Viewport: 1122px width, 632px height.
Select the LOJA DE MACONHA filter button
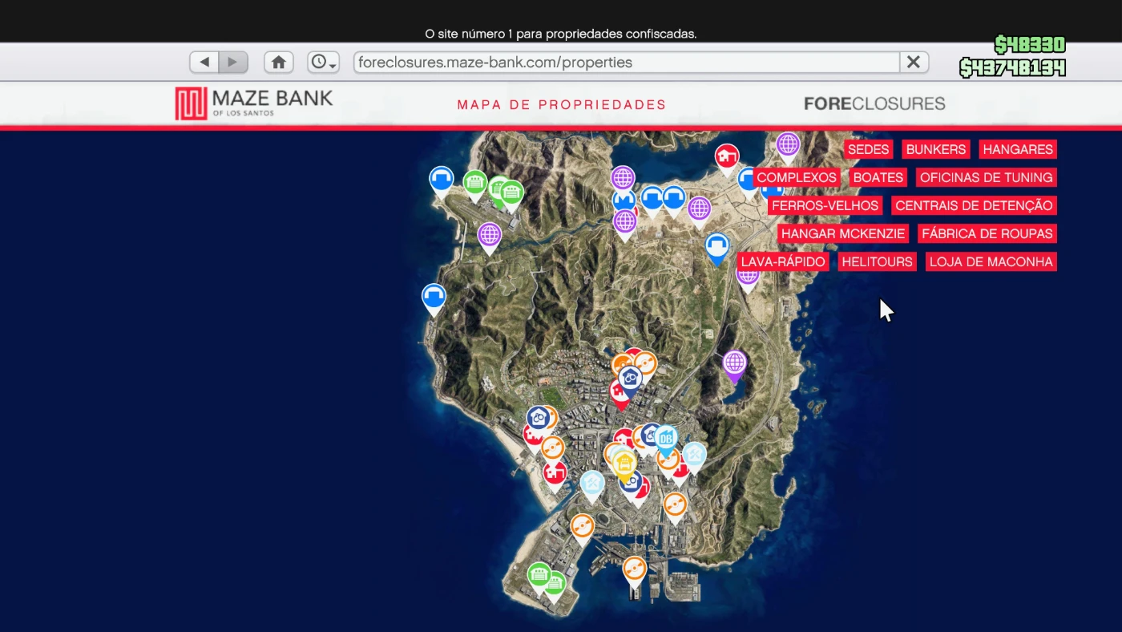click(x=991, y=261)
